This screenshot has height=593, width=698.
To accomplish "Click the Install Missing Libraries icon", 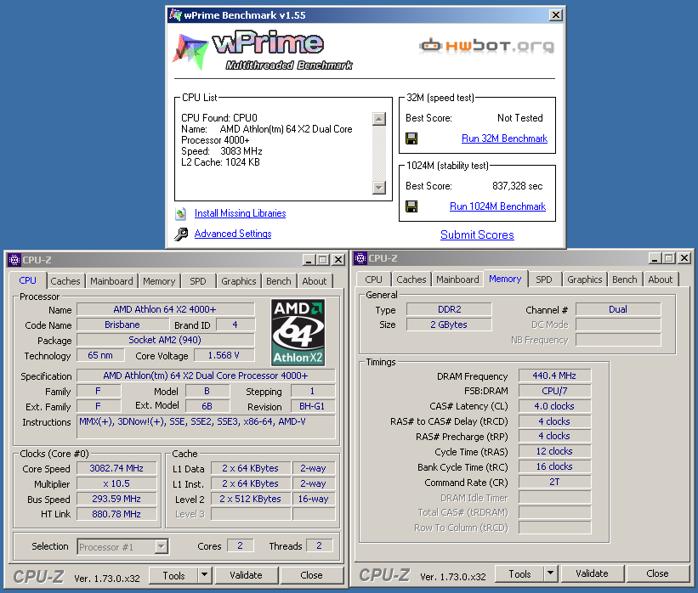I will (181, 213).
